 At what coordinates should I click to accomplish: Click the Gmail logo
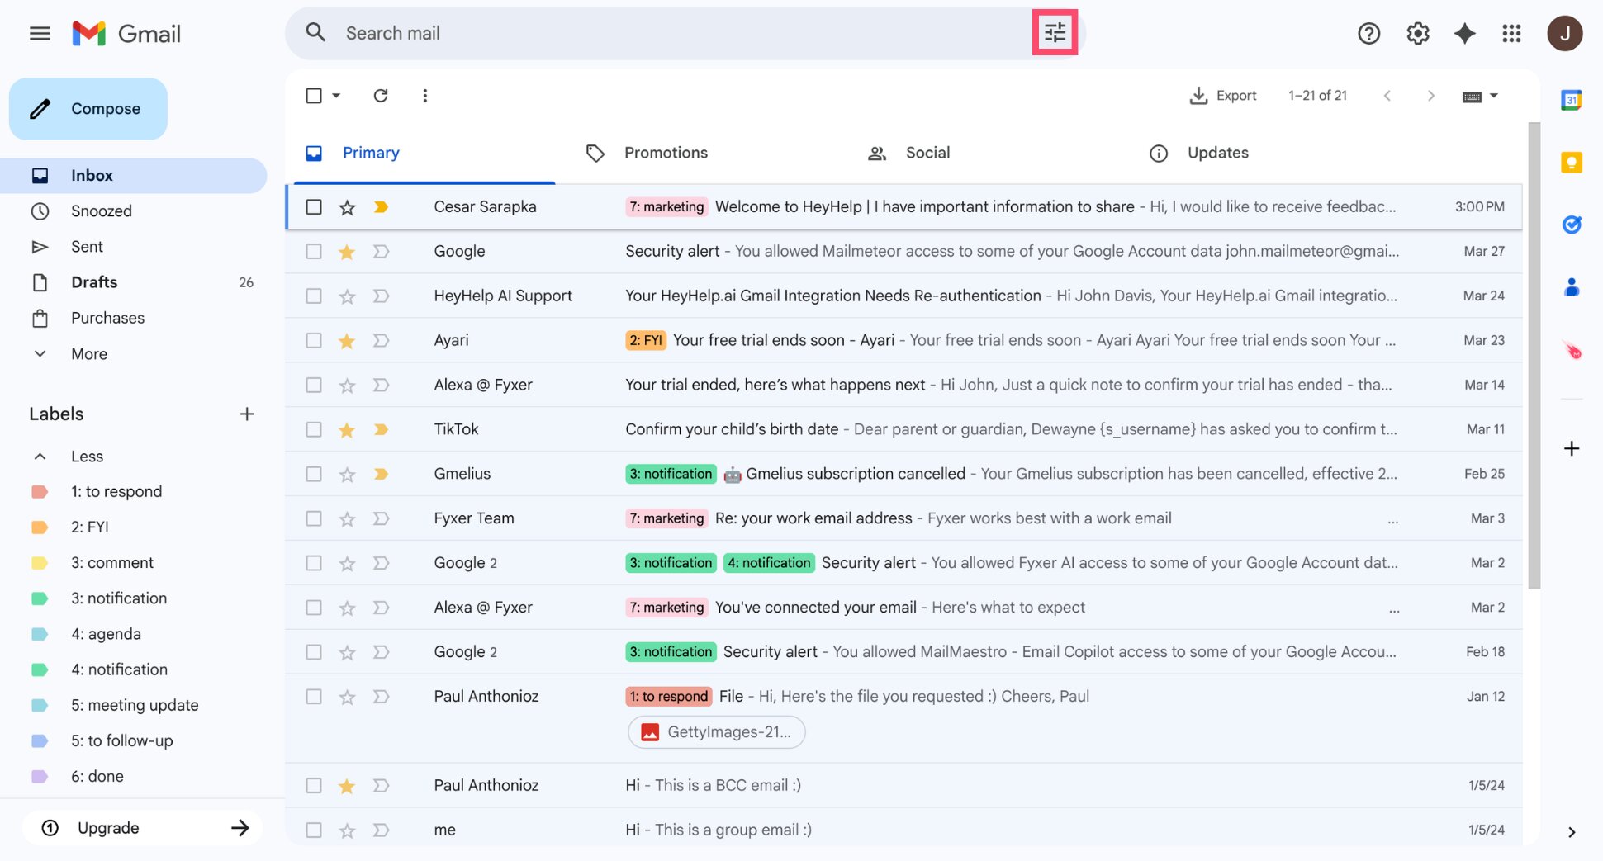pyautogui.click(x=126, y=34)
